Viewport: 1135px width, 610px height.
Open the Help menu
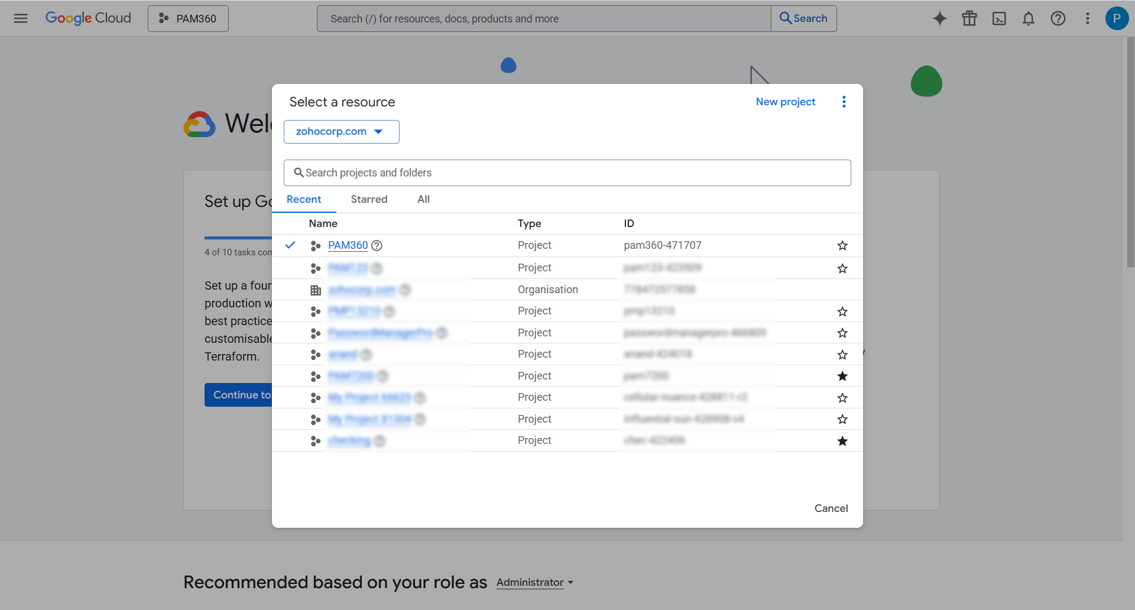click(x=1058, y=18)
